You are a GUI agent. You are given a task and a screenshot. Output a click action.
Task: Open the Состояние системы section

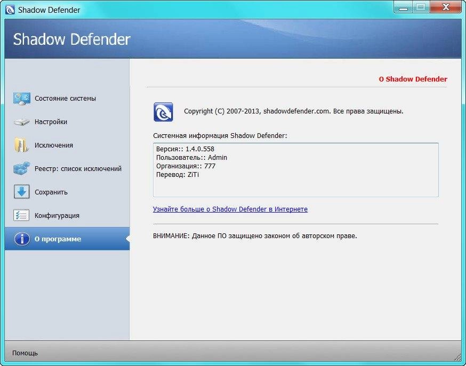pos(67,99)
